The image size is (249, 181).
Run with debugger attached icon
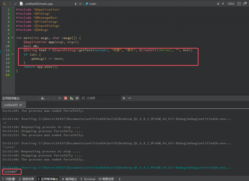71,98
